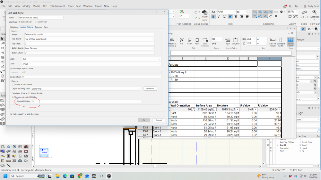Image resolution: width=321 pixels, height=180 pixels.
Task: Open snapping settings gear icon
Action: point(281,12)
